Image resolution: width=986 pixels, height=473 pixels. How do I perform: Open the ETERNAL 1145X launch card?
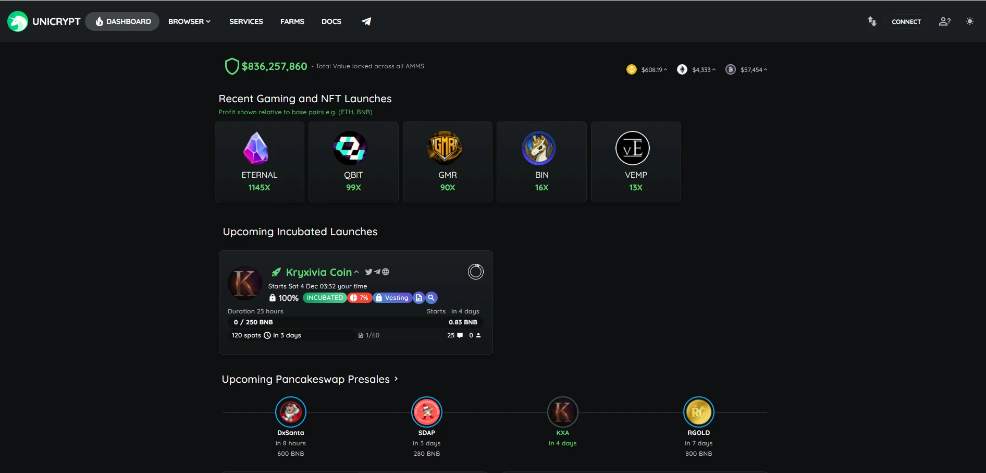pyautogui.click(x=260, y=162)
